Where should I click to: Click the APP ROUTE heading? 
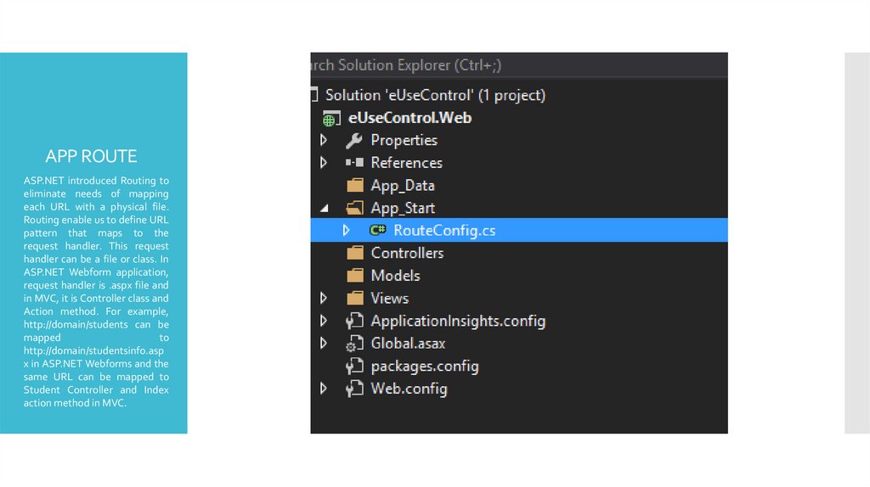click(91, 156)
